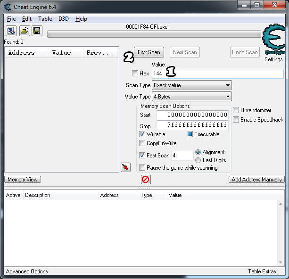The image size is (289, 279).
Task: Click the Description column header
Action: pos(61,195)
